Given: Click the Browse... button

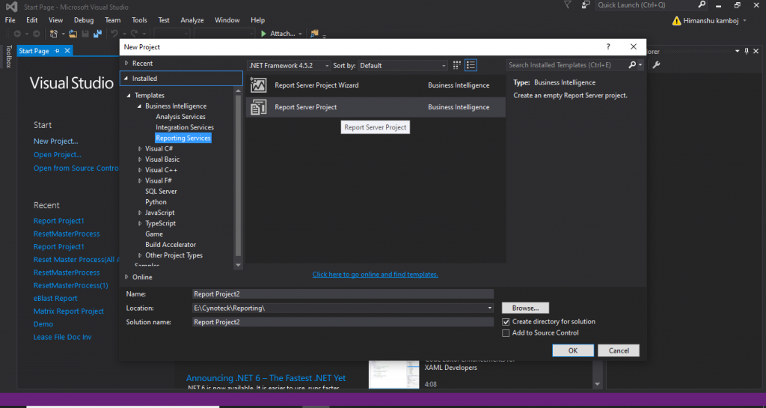Looking at the screenshot, I should (525, 308).
